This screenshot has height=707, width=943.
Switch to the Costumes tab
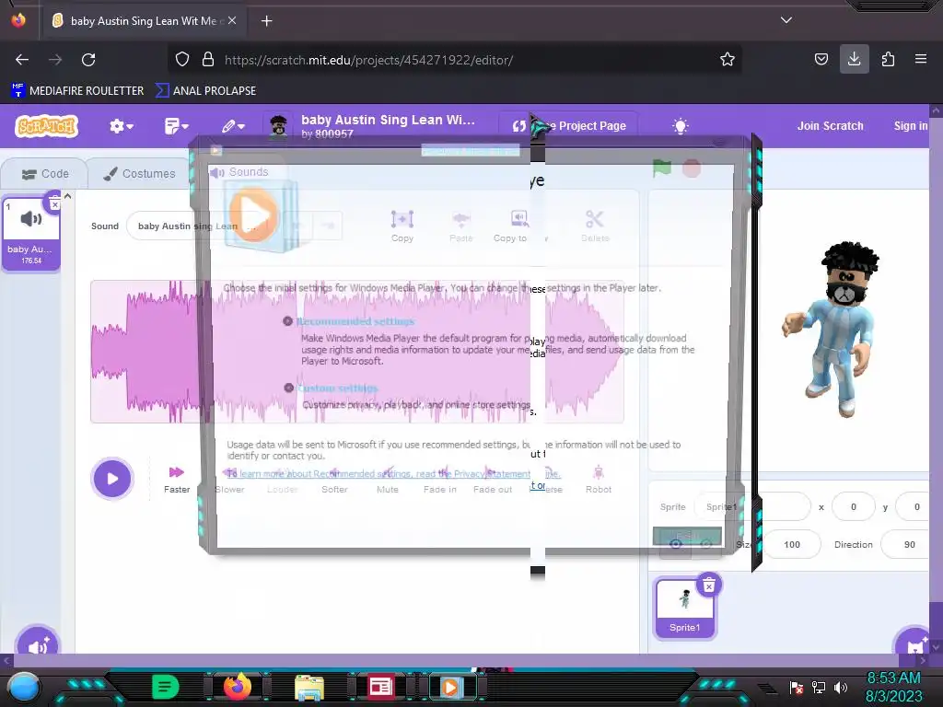[139, 174]
